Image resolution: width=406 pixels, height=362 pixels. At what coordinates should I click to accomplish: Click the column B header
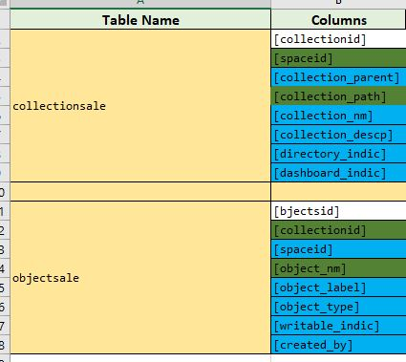pyautogui.click(x=338, y=4)
